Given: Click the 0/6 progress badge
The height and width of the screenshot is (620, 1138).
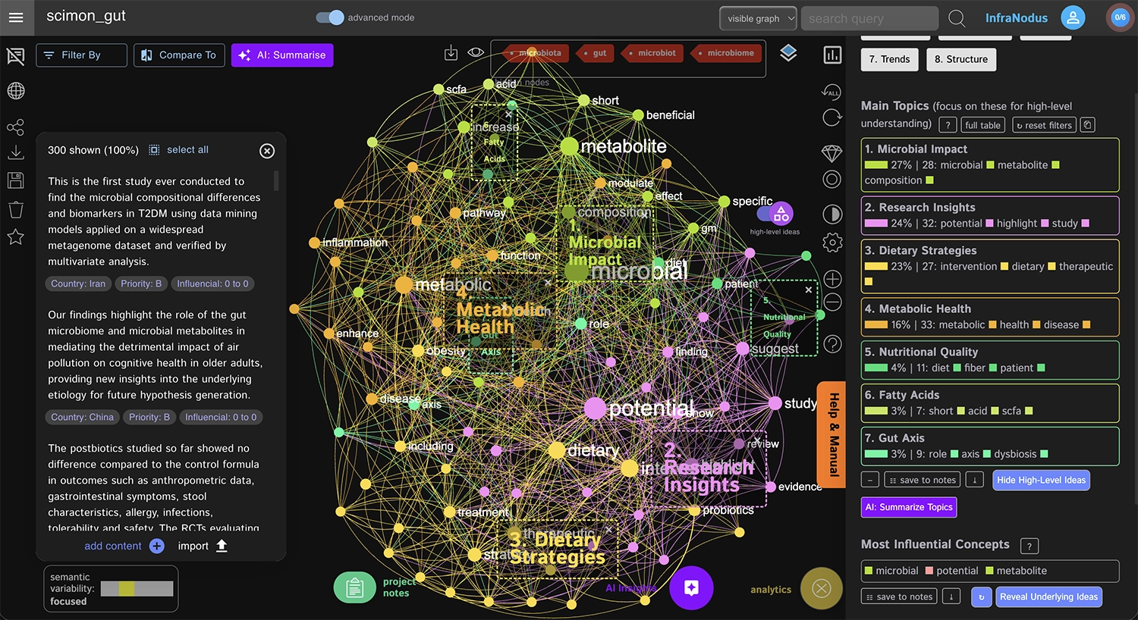Looking at the screenshot, I should pyautogui.click(x=1120, y=17).
